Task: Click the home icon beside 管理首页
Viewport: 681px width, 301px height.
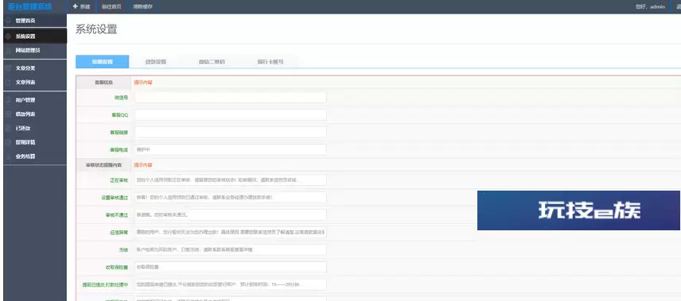Action: [8, 21]
